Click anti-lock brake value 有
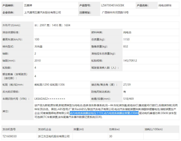 click(125, 92)
